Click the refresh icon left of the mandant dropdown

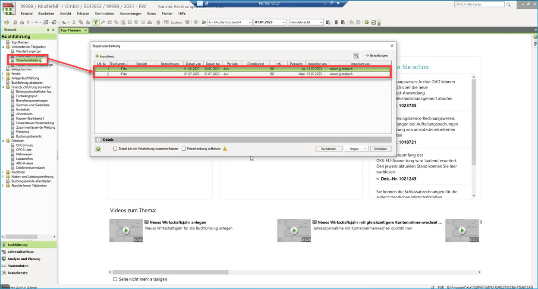(195, 22)
